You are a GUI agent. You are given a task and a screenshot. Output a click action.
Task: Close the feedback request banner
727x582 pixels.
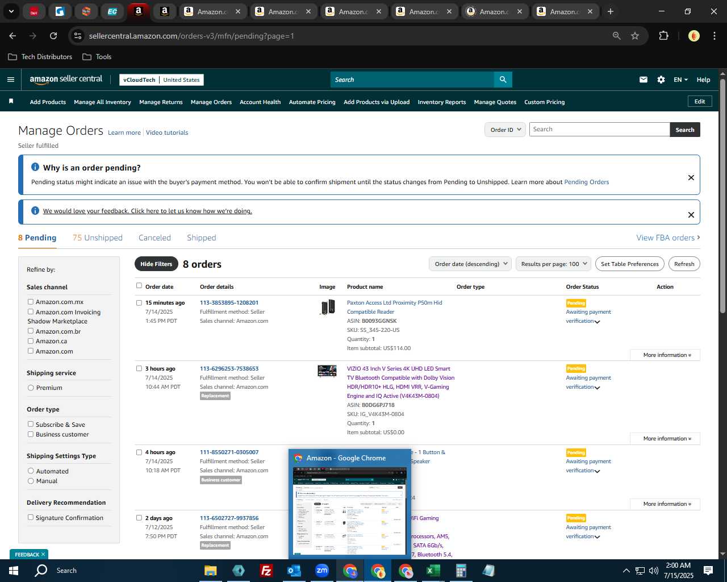point(691,215)
